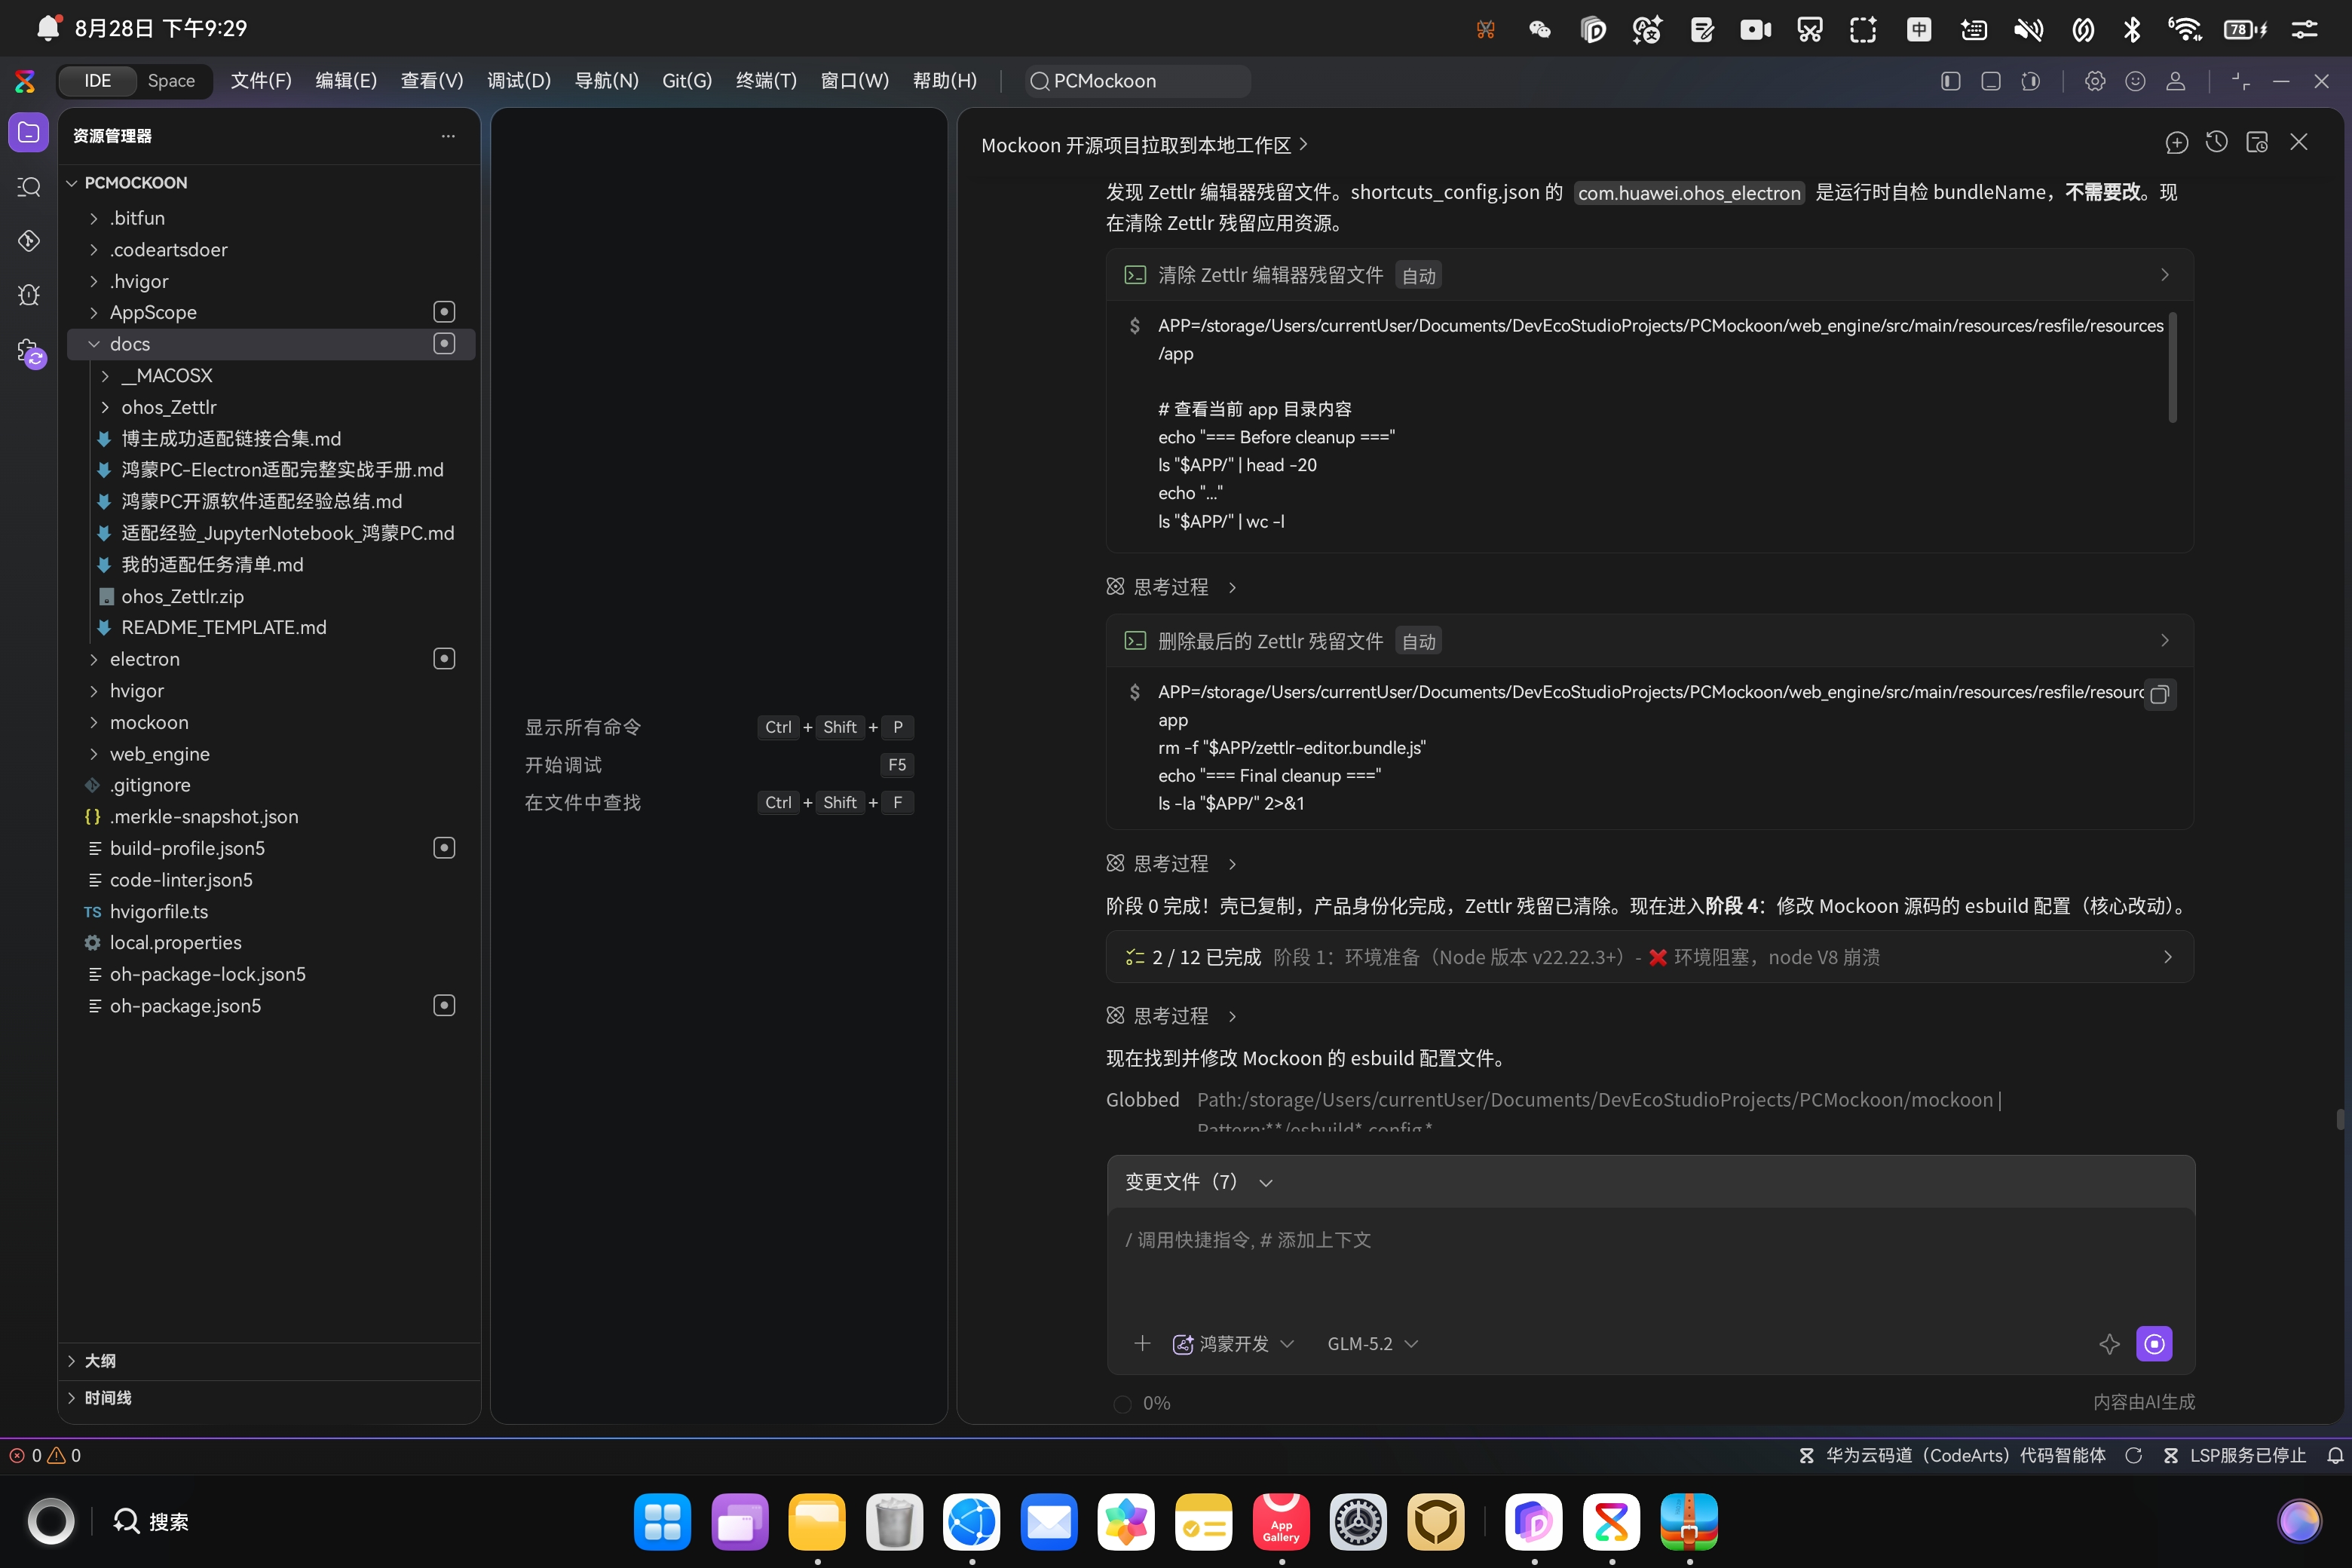This screenshot has height=1568, width=2352.
Task: Open the 鸿蒙开发 agent mode dropdown
Action: pos(1233,1344)
